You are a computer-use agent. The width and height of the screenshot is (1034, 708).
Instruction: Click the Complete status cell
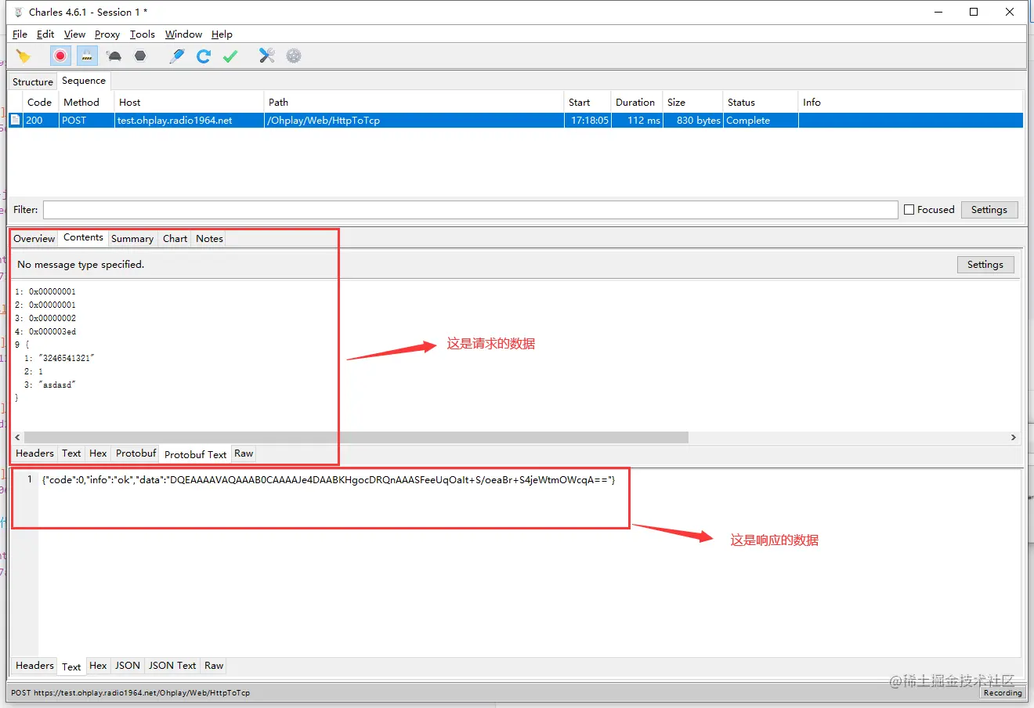click(x=761, y=121)
